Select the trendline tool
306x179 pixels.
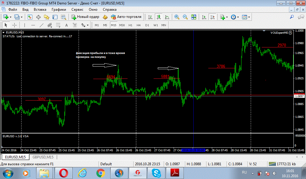[41, 25]
